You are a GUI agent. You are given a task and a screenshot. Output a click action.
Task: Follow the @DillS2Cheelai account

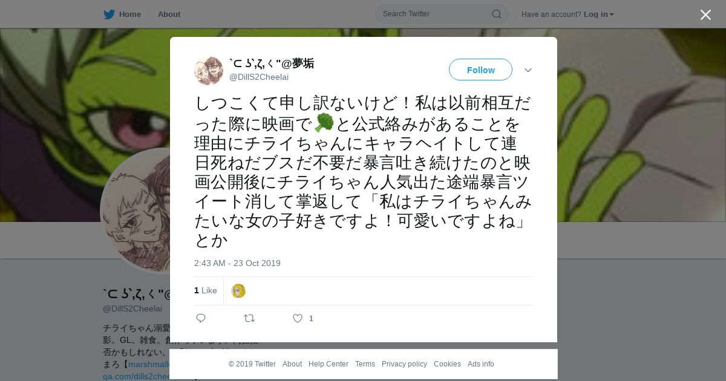(480, 70)
